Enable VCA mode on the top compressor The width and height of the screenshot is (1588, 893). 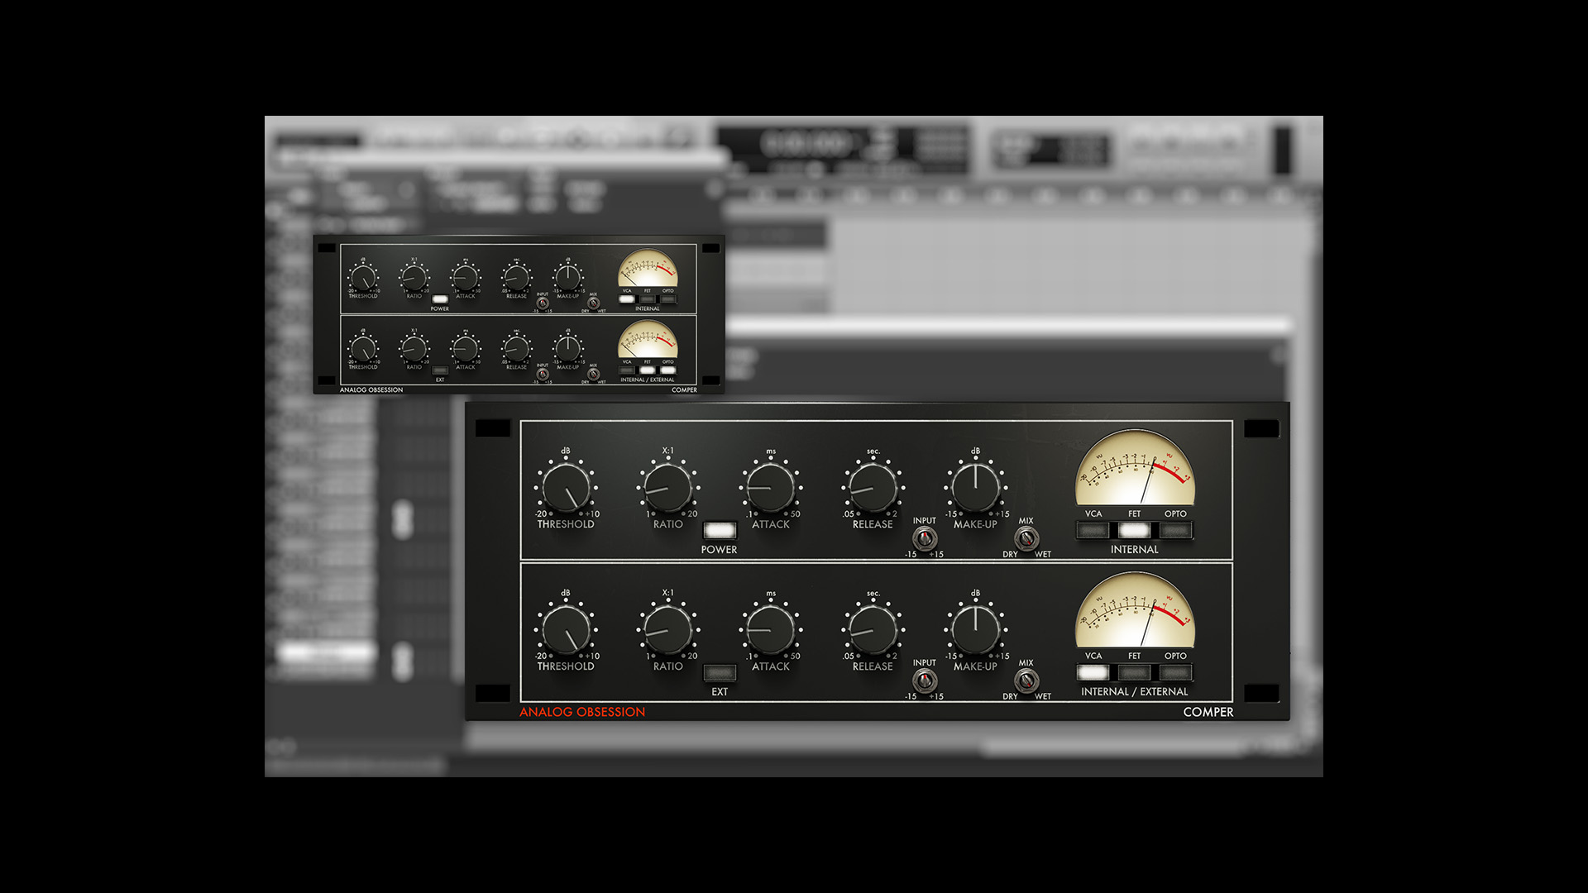coord(1092,530)
